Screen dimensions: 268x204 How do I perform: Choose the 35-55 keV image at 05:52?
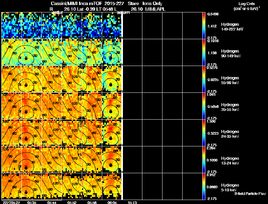(x=72, y=106)
